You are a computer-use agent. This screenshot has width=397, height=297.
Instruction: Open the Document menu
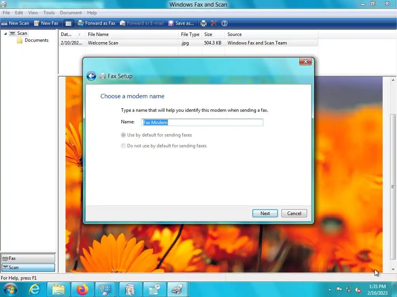[71, 13]
